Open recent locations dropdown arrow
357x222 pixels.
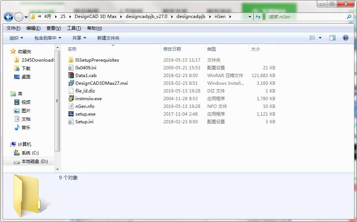(x=26, y=17)
